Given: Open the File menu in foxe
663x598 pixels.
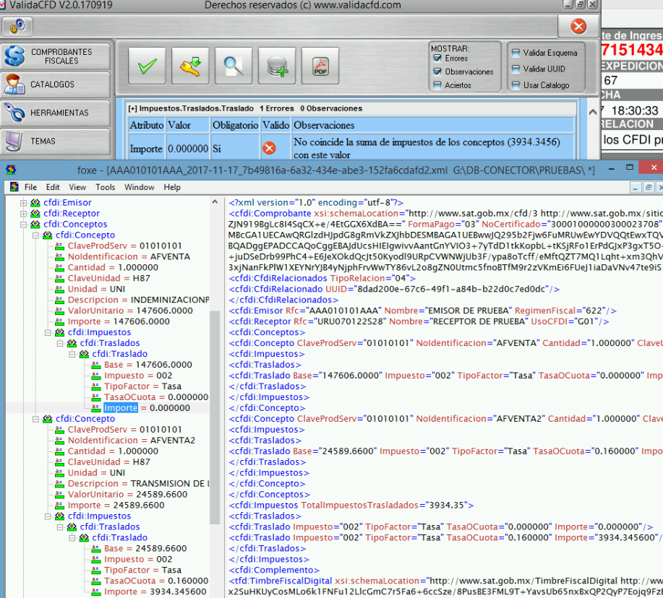Looking at the screenshot, I should coord(30,187).
